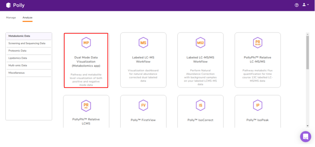Image resolution: width=315 pixels, height=147 pixels.
Task: Click the MS hexagon icon
Action: point(143,43)
